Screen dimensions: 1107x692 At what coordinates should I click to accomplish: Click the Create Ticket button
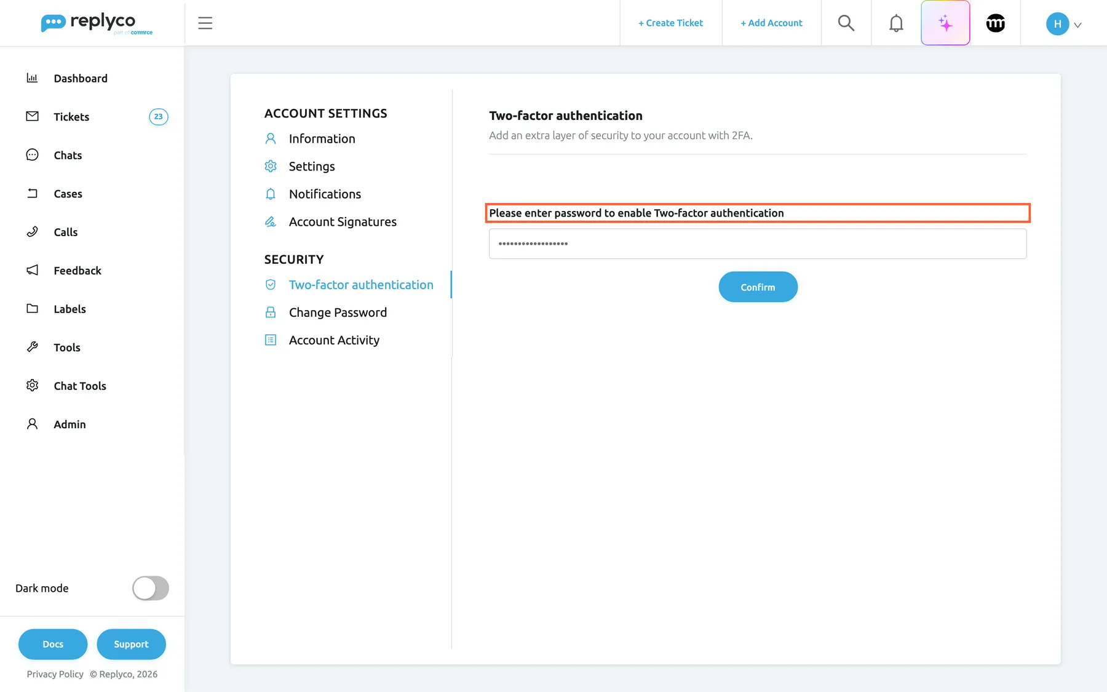pos(670,23)
